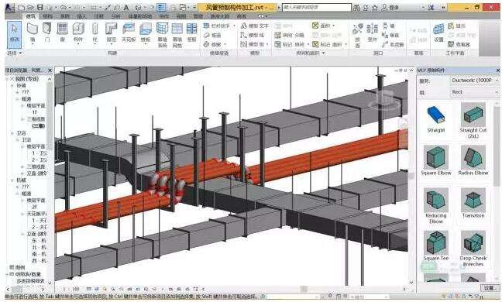502x302 pixels.
Task: Close the project browser panel
Action: coord(50,70)
